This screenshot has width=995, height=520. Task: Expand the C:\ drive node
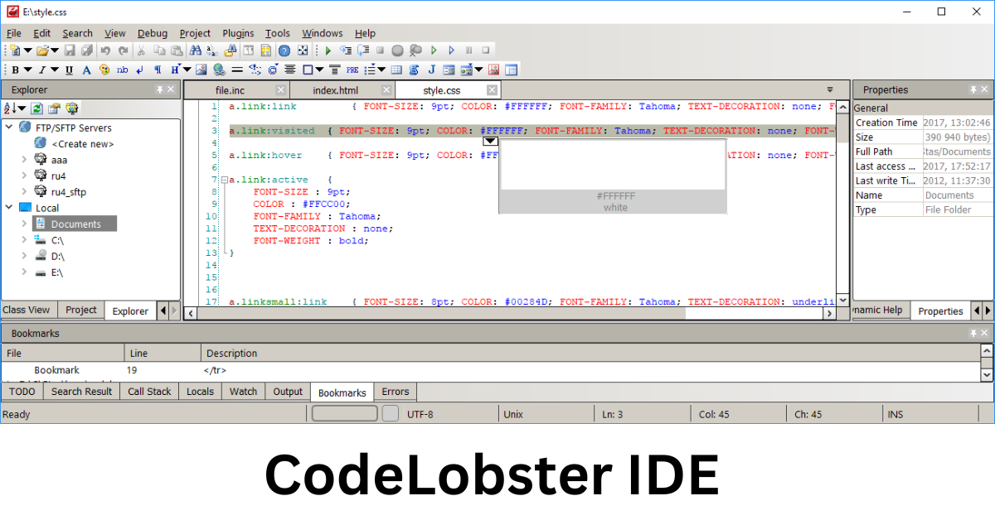coord(24,239)
